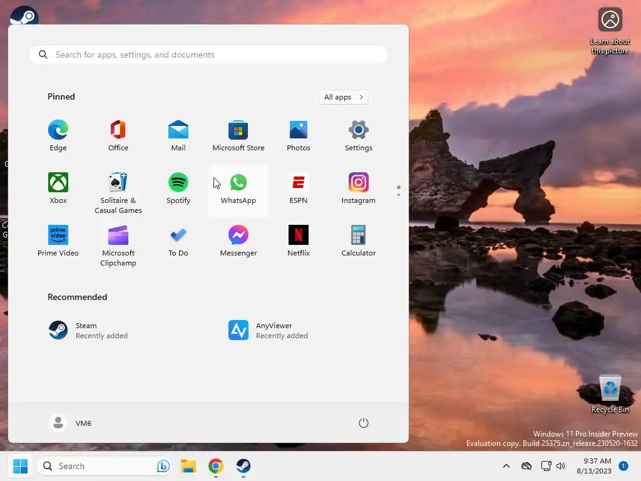Launch the Photos app
The width and height of the screenshot is (641, 481).
coord(299,136)
